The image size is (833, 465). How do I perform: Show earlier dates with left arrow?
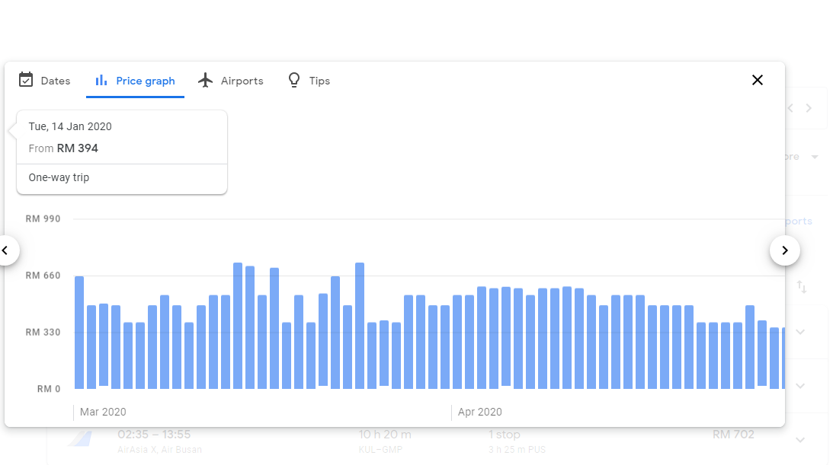pos(5,250)
